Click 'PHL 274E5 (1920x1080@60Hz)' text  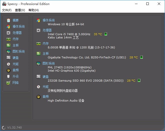tap(69, 67)
